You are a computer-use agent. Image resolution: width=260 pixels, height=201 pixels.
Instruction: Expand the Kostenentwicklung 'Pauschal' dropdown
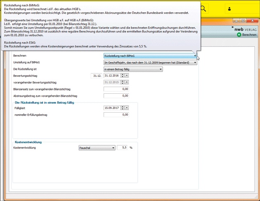coord(113,148)
